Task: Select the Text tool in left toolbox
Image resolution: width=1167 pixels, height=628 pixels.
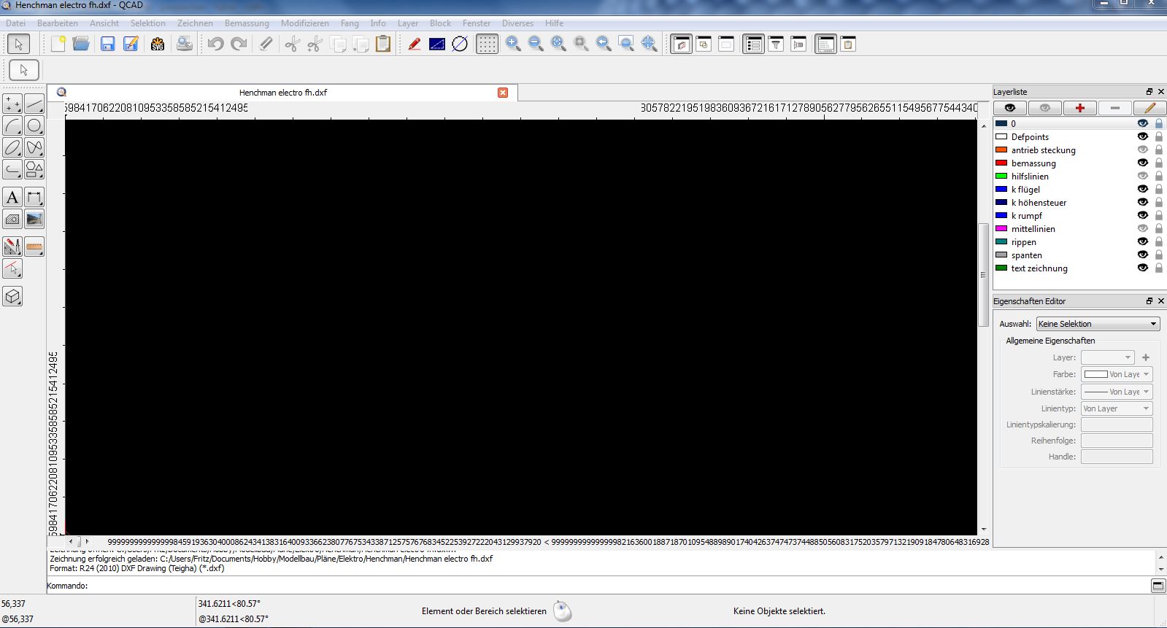Action: point(12,198)
